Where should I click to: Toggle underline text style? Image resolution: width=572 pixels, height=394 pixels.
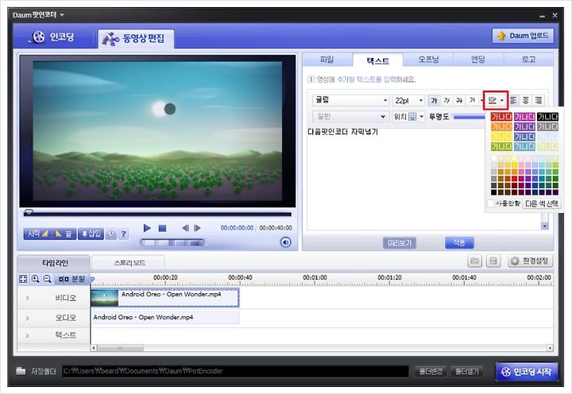pos(459,100)
